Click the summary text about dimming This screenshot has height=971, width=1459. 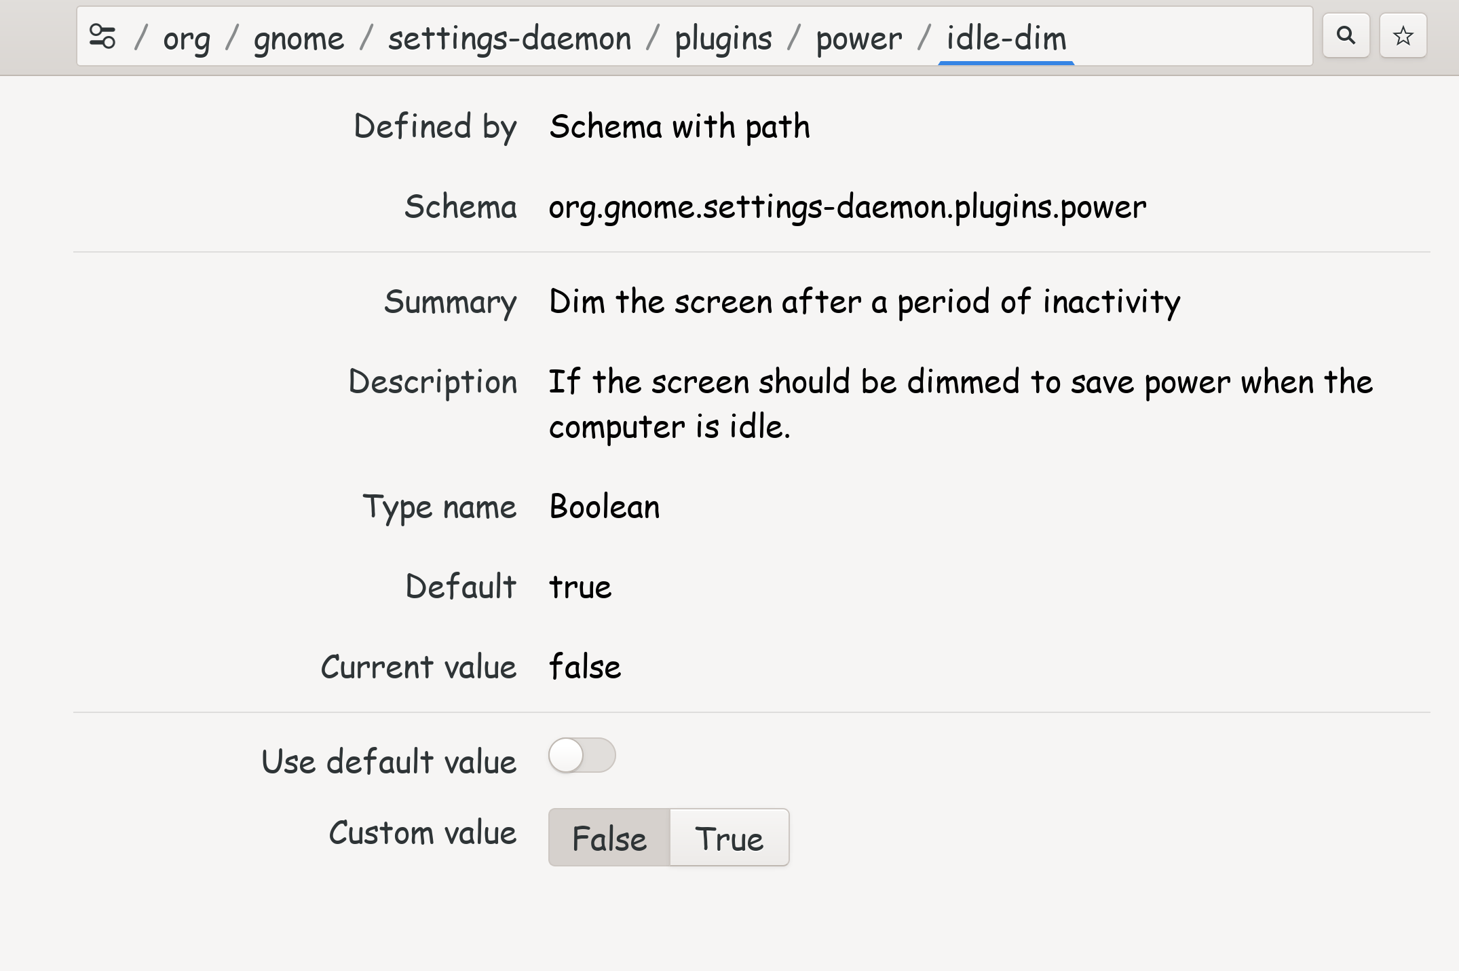point(864,301)
